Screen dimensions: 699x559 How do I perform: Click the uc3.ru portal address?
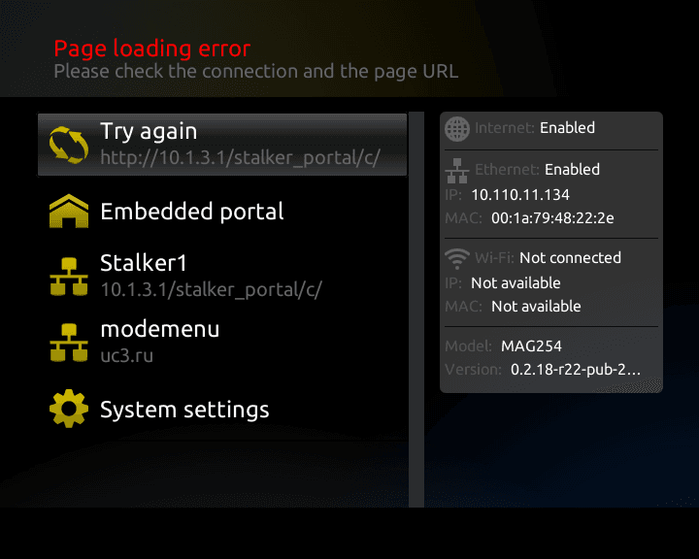pos(127,355)
